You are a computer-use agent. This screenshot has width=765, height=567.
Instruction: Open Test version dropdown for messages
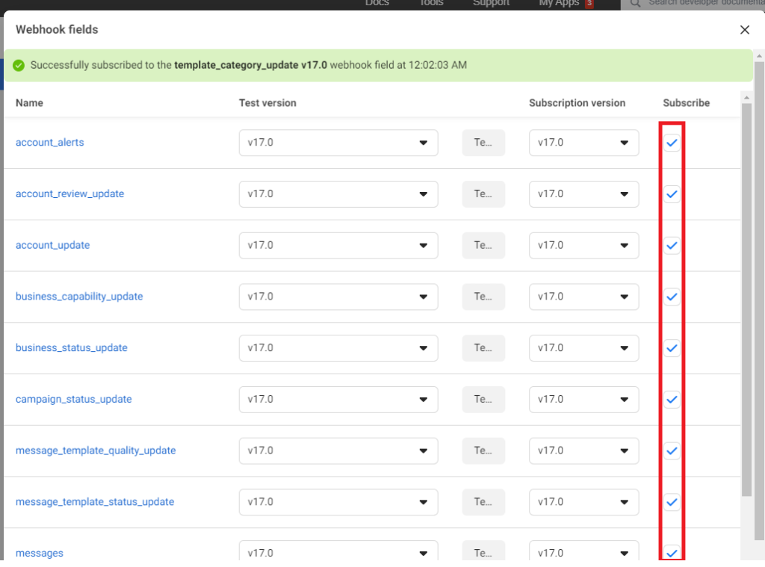pos(338,551)
